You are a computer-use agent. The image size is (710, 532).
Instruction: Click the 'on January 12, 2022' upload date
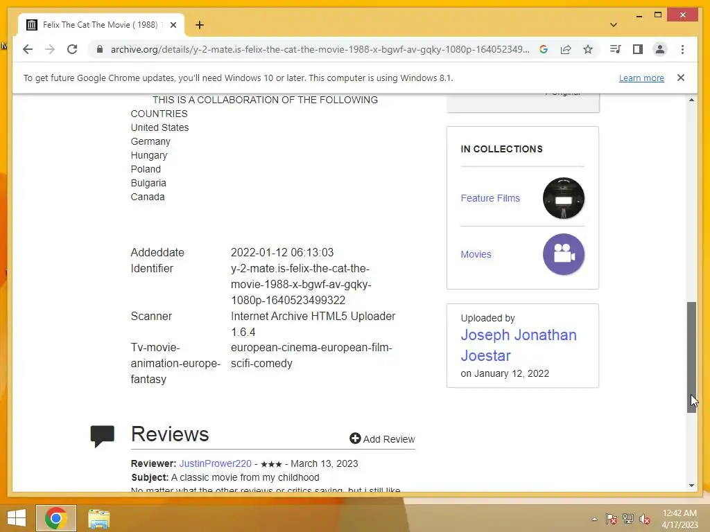505,373
